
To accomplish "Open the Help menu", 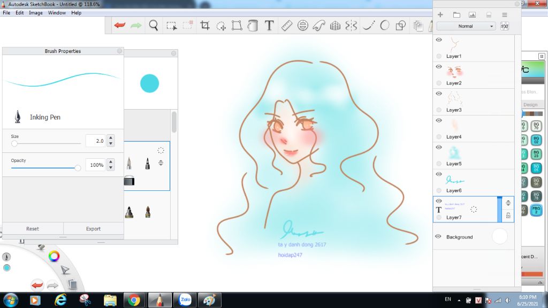I will (x=76, y=13).
